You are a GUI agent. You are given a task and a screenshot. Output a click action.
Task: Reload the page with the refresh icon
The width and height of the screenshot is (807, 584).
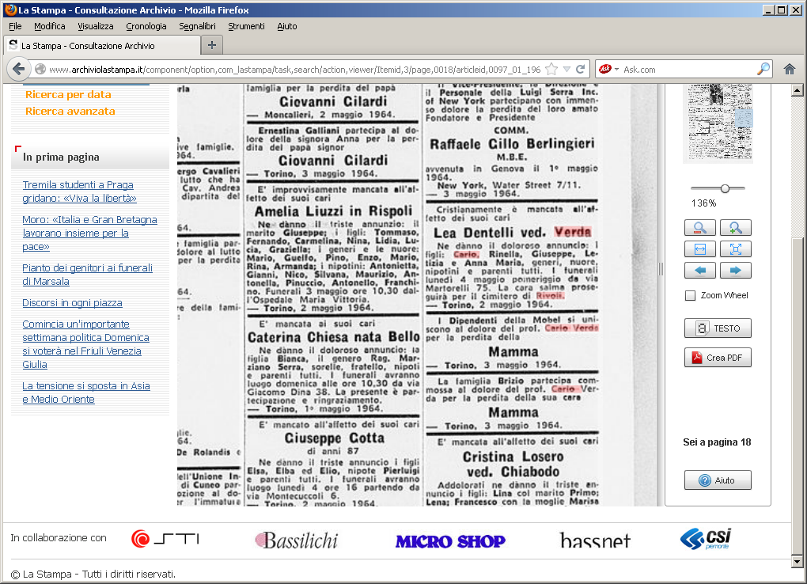pyautogui.click(x=581, y=69)
